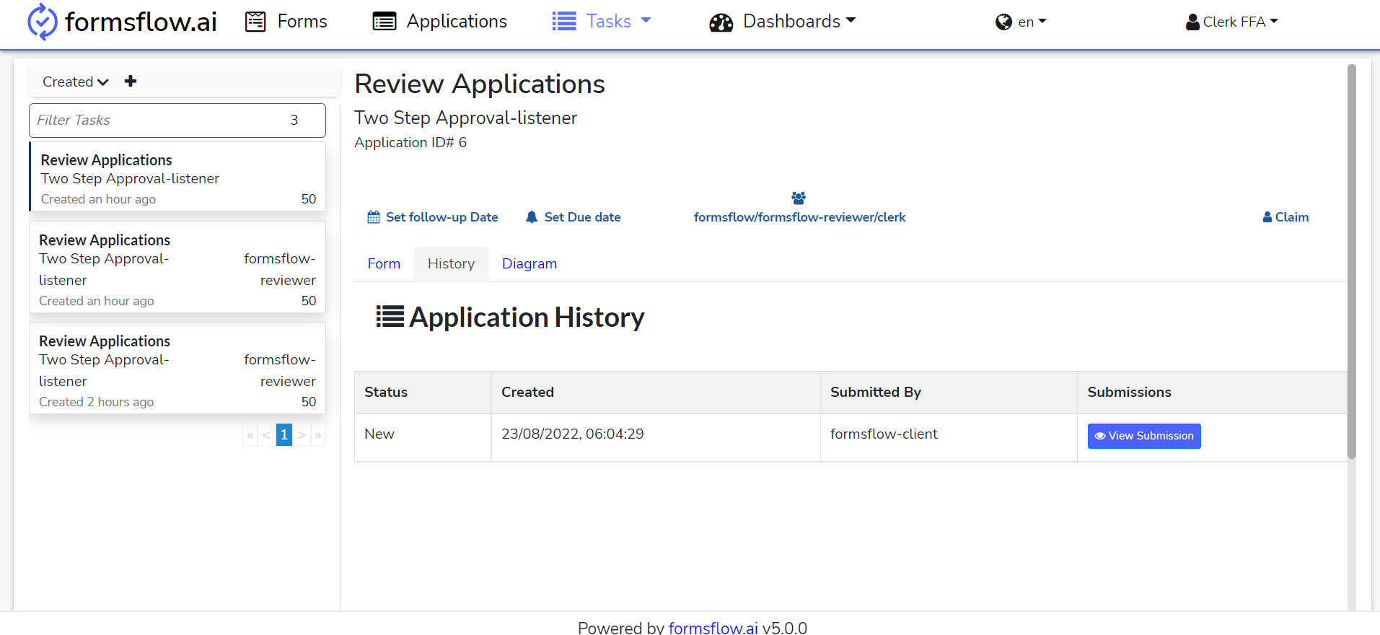1380x635 pixels.
Task: Go to the previous page with < button
Action: (267, 435)
